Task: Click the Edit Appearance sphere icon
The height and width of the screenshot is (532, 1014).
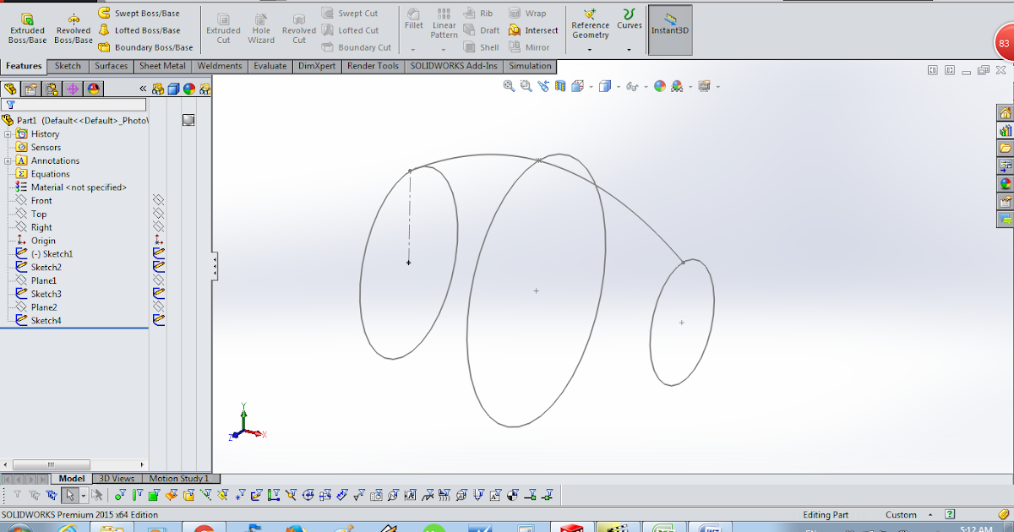Action: click(x=659, y=85)
